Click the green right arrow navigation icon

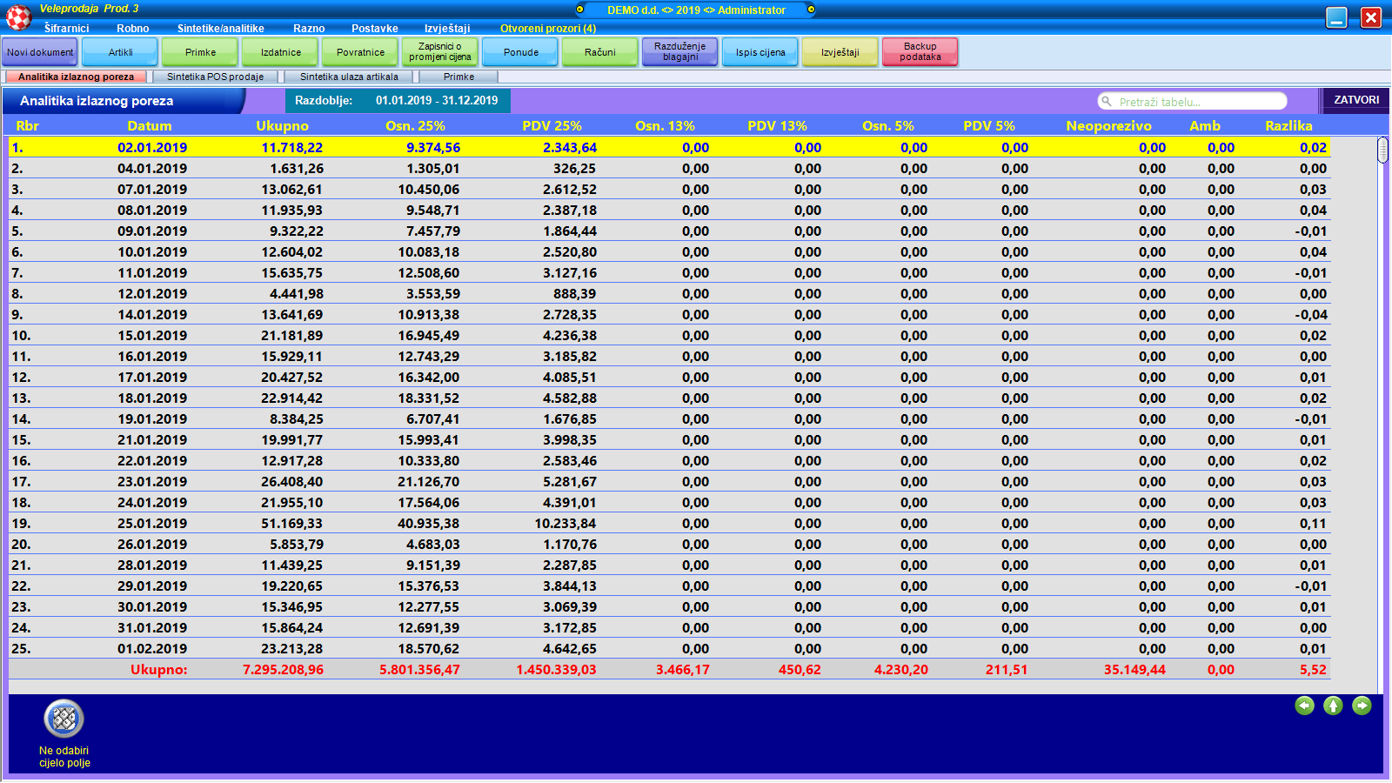coord(1362,706)
